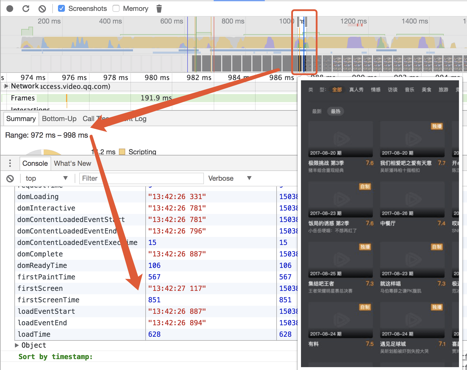
Task: Open the 遇见足球城 show title
Action: point(393,344)
